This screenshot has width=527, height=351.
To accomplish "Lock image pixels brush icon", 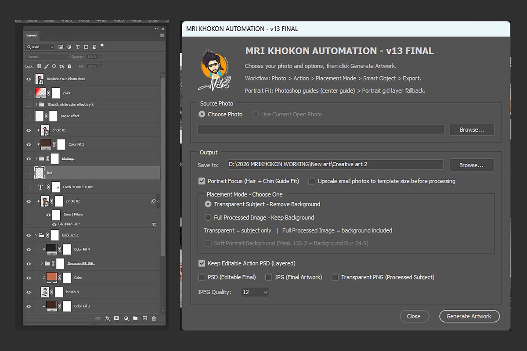I will (47, 66).
